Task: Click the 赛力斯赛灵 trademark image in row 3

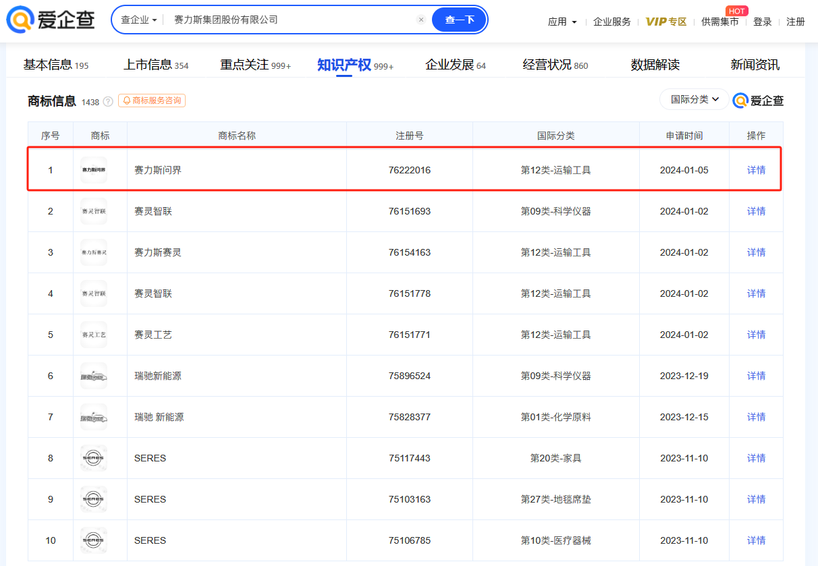Action: [x=93, y=252]
